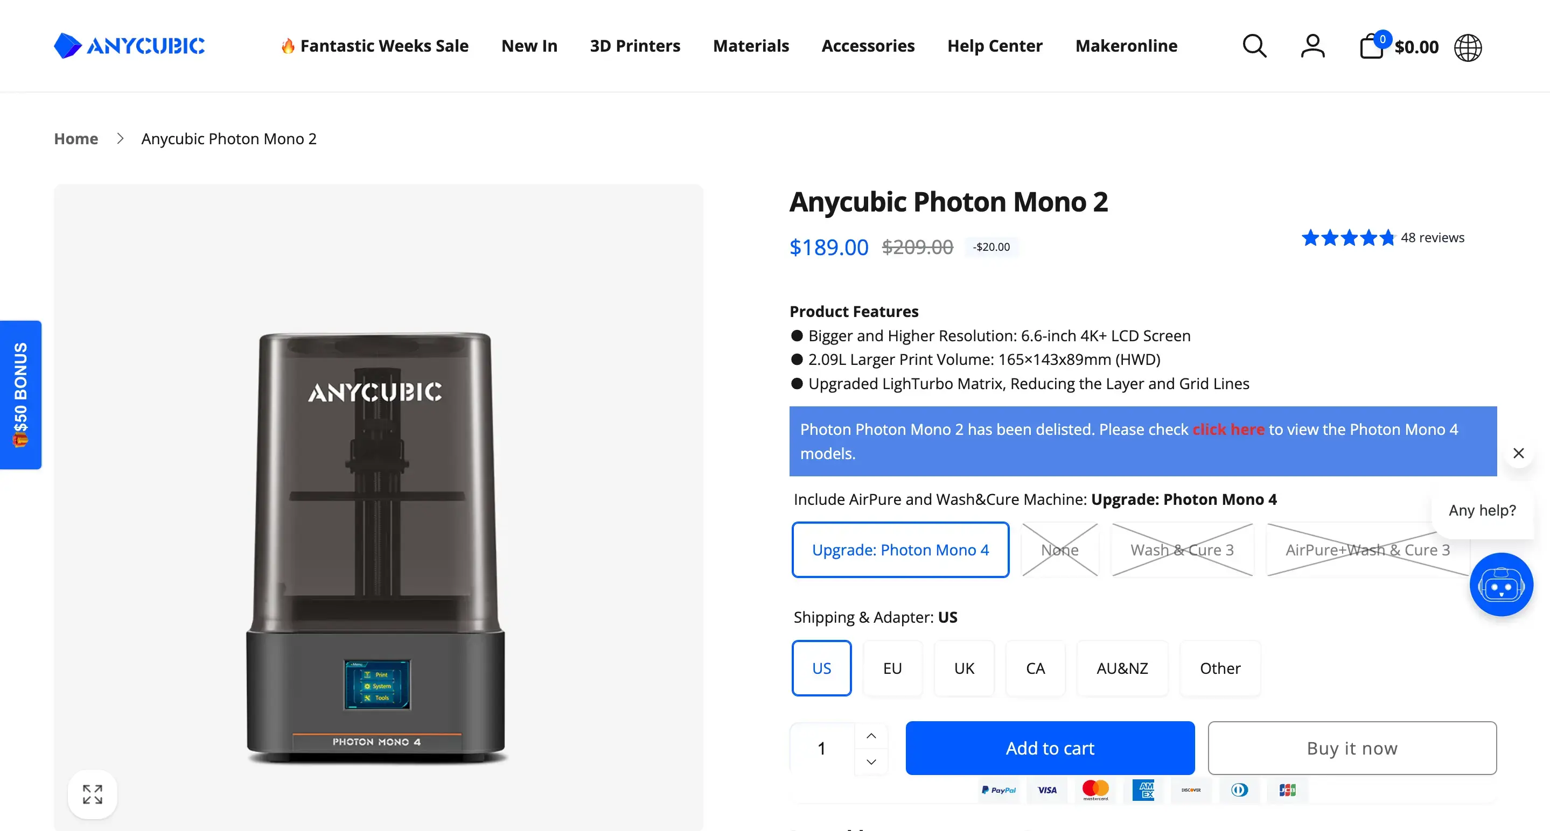Select the US shipping option
This screenshot has width=1550, height=831.
click(x=821, y=668)
